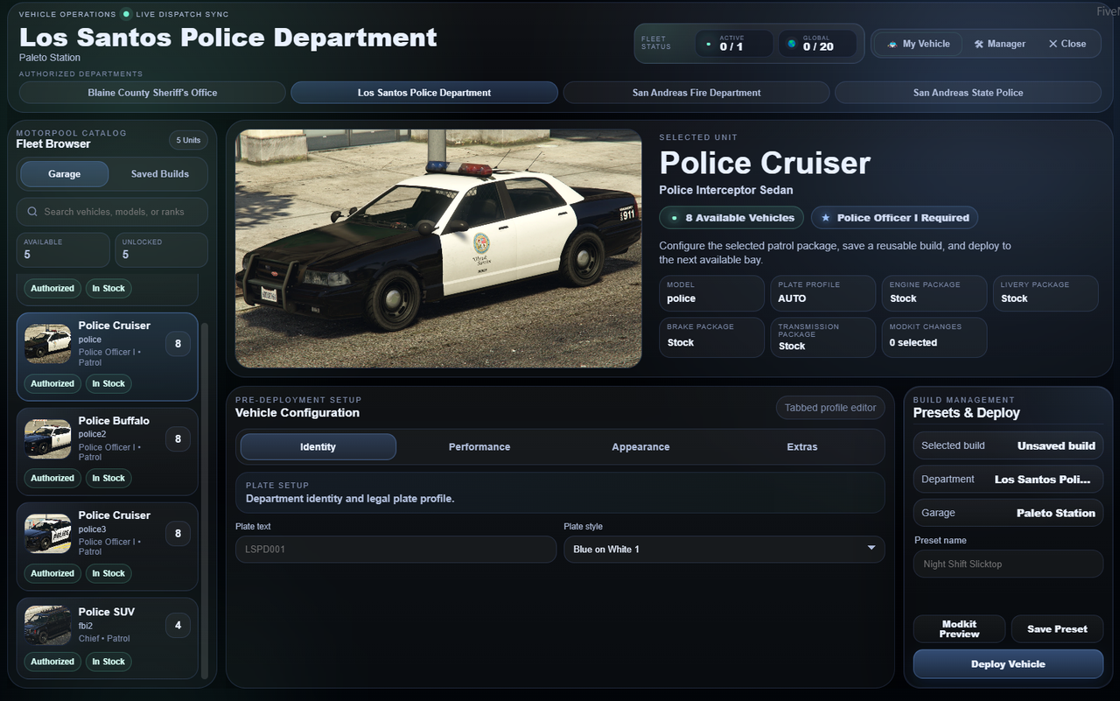This screenshot has width=1120, height=701.
Task: Focus the vehicle search field
Action: pyautogui.click(x=112, y=212)
